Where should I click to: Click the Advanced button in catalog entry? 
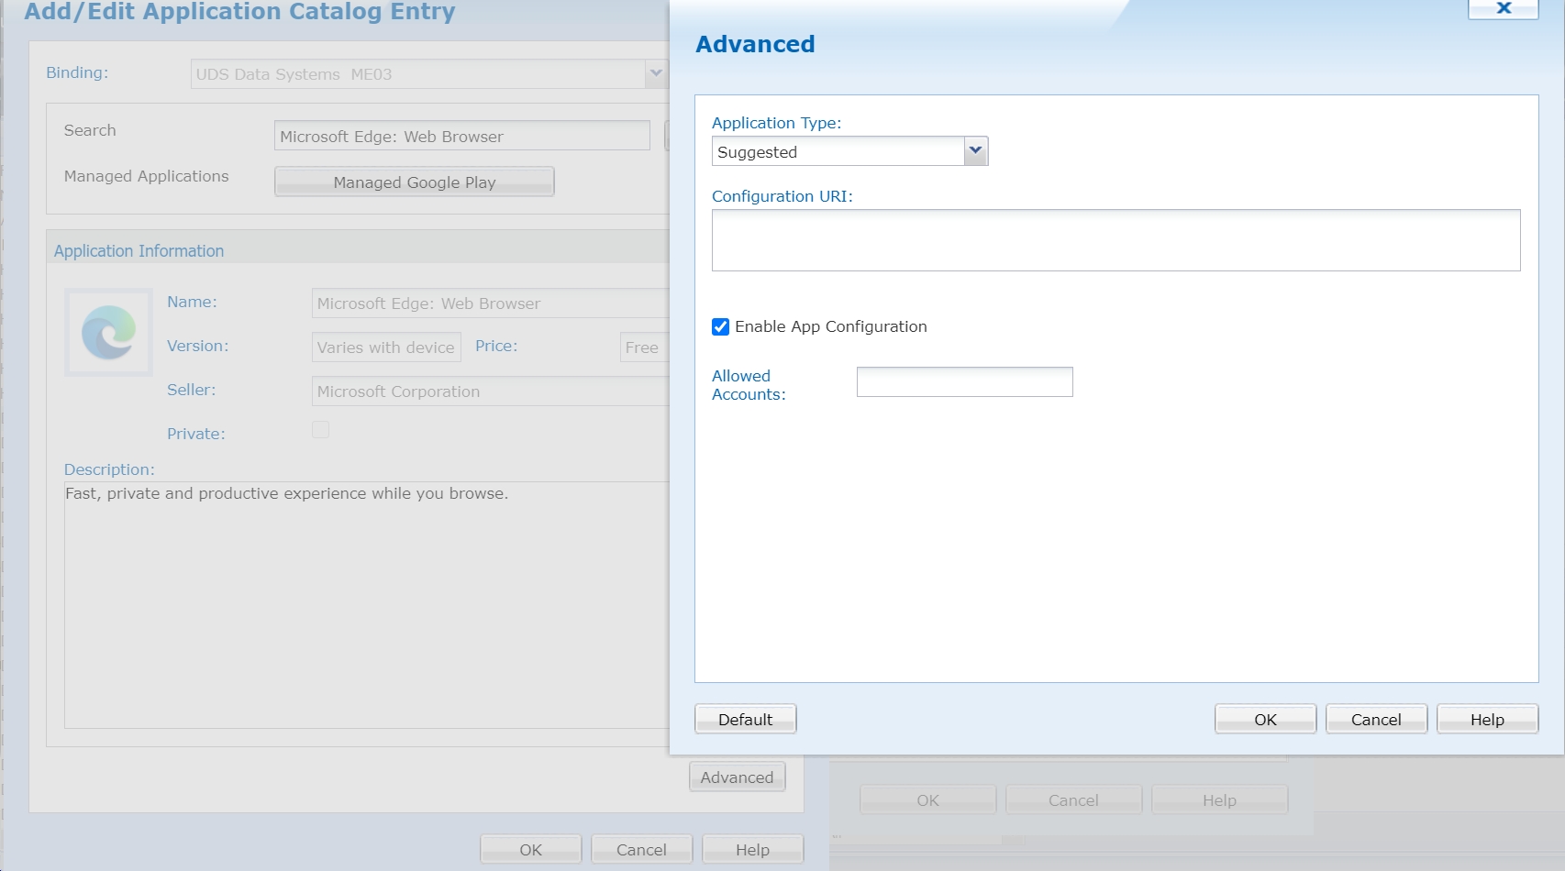pos(737,777)
